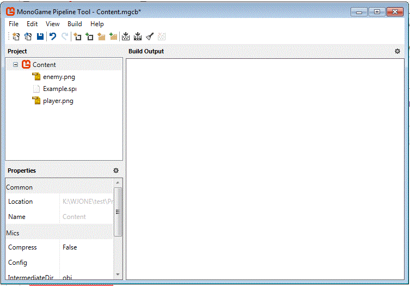Viewport: 410px width, 286px height.
Task: Open Build Output settings gear
Action: [397, 51]
